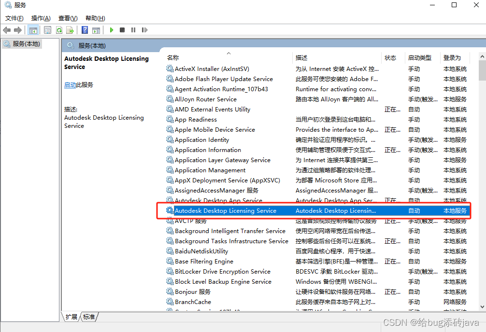Screen dimensions: 486x332
Task: Click the gear icon beside BranchCache
Action: pos(170,302)
